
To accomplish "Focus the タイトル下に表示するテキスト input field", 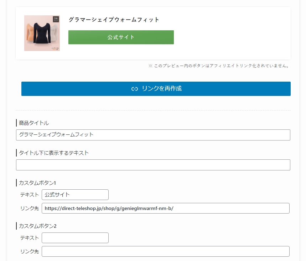I will click(153, 165).
